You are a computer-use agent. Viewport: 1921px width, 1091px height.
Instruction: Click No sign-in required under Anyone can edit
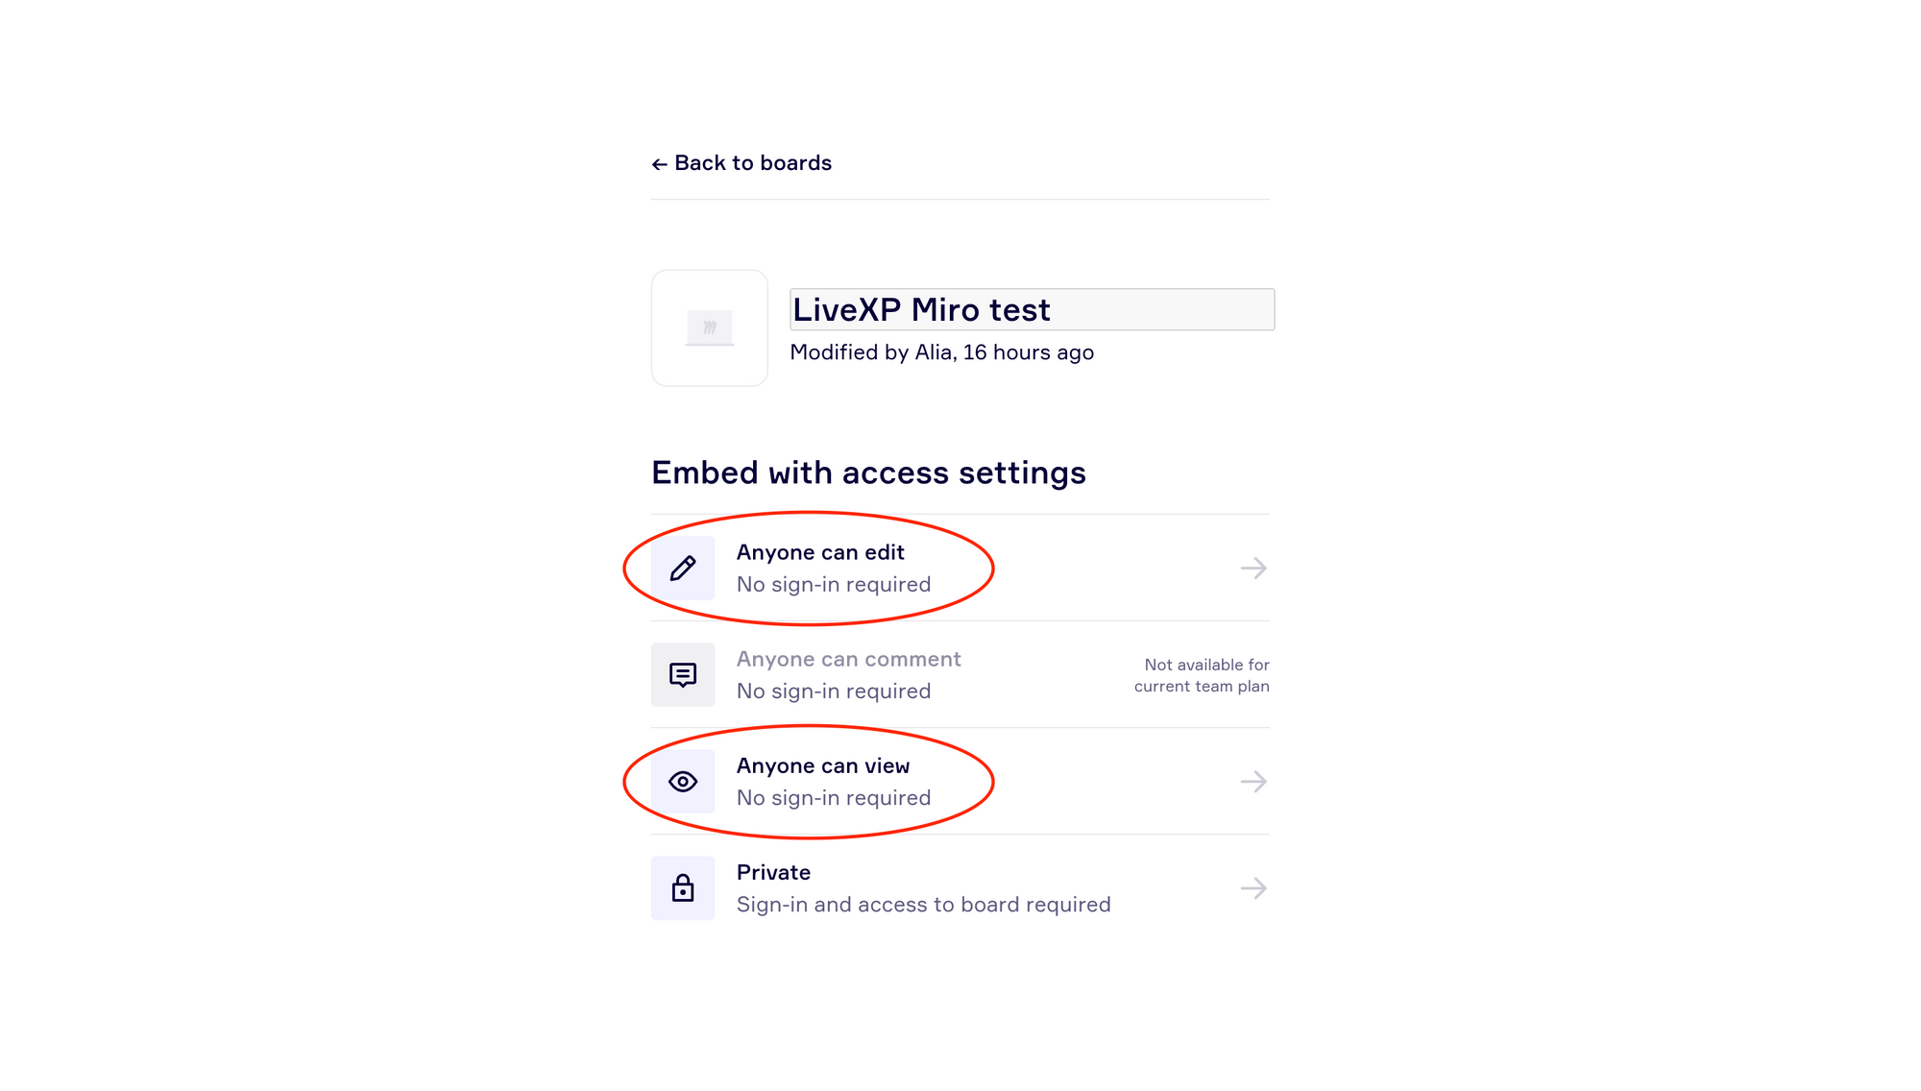pyautogui.click(x=834, y=585)
